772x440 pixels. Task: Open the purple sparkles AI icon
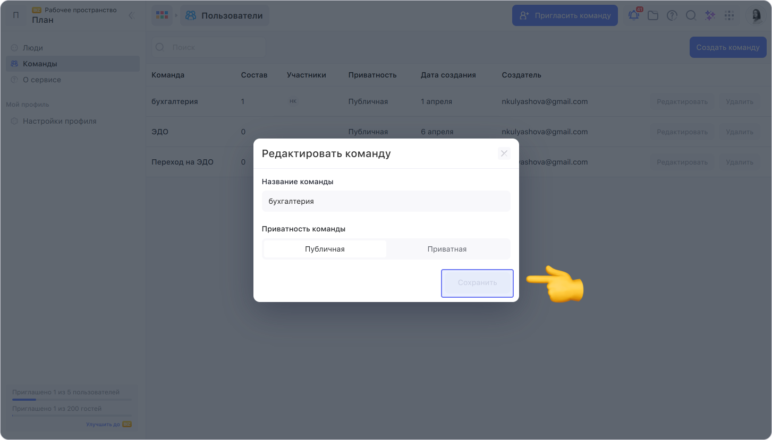click(x=710, y=15)
